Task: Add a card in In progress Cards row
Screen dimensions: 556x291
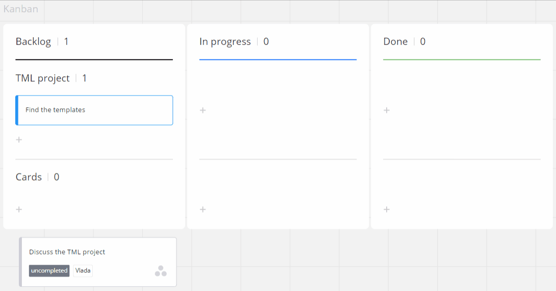Action: pyautogui.click(x=203, y=210)
